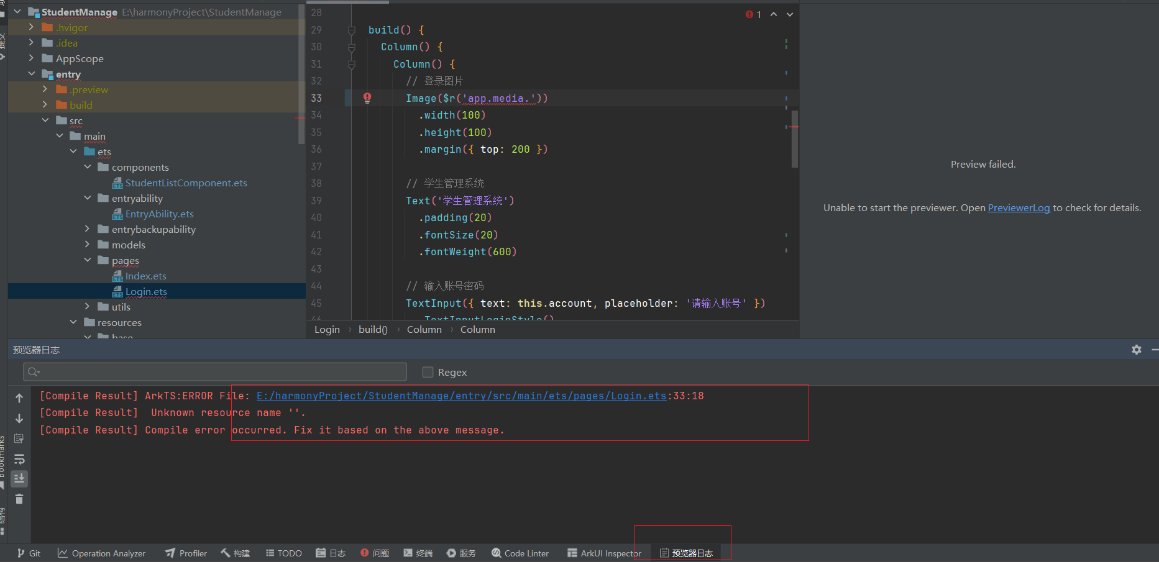
Task: Go to previous highlighted error arrow
Action: click(774, 14)
